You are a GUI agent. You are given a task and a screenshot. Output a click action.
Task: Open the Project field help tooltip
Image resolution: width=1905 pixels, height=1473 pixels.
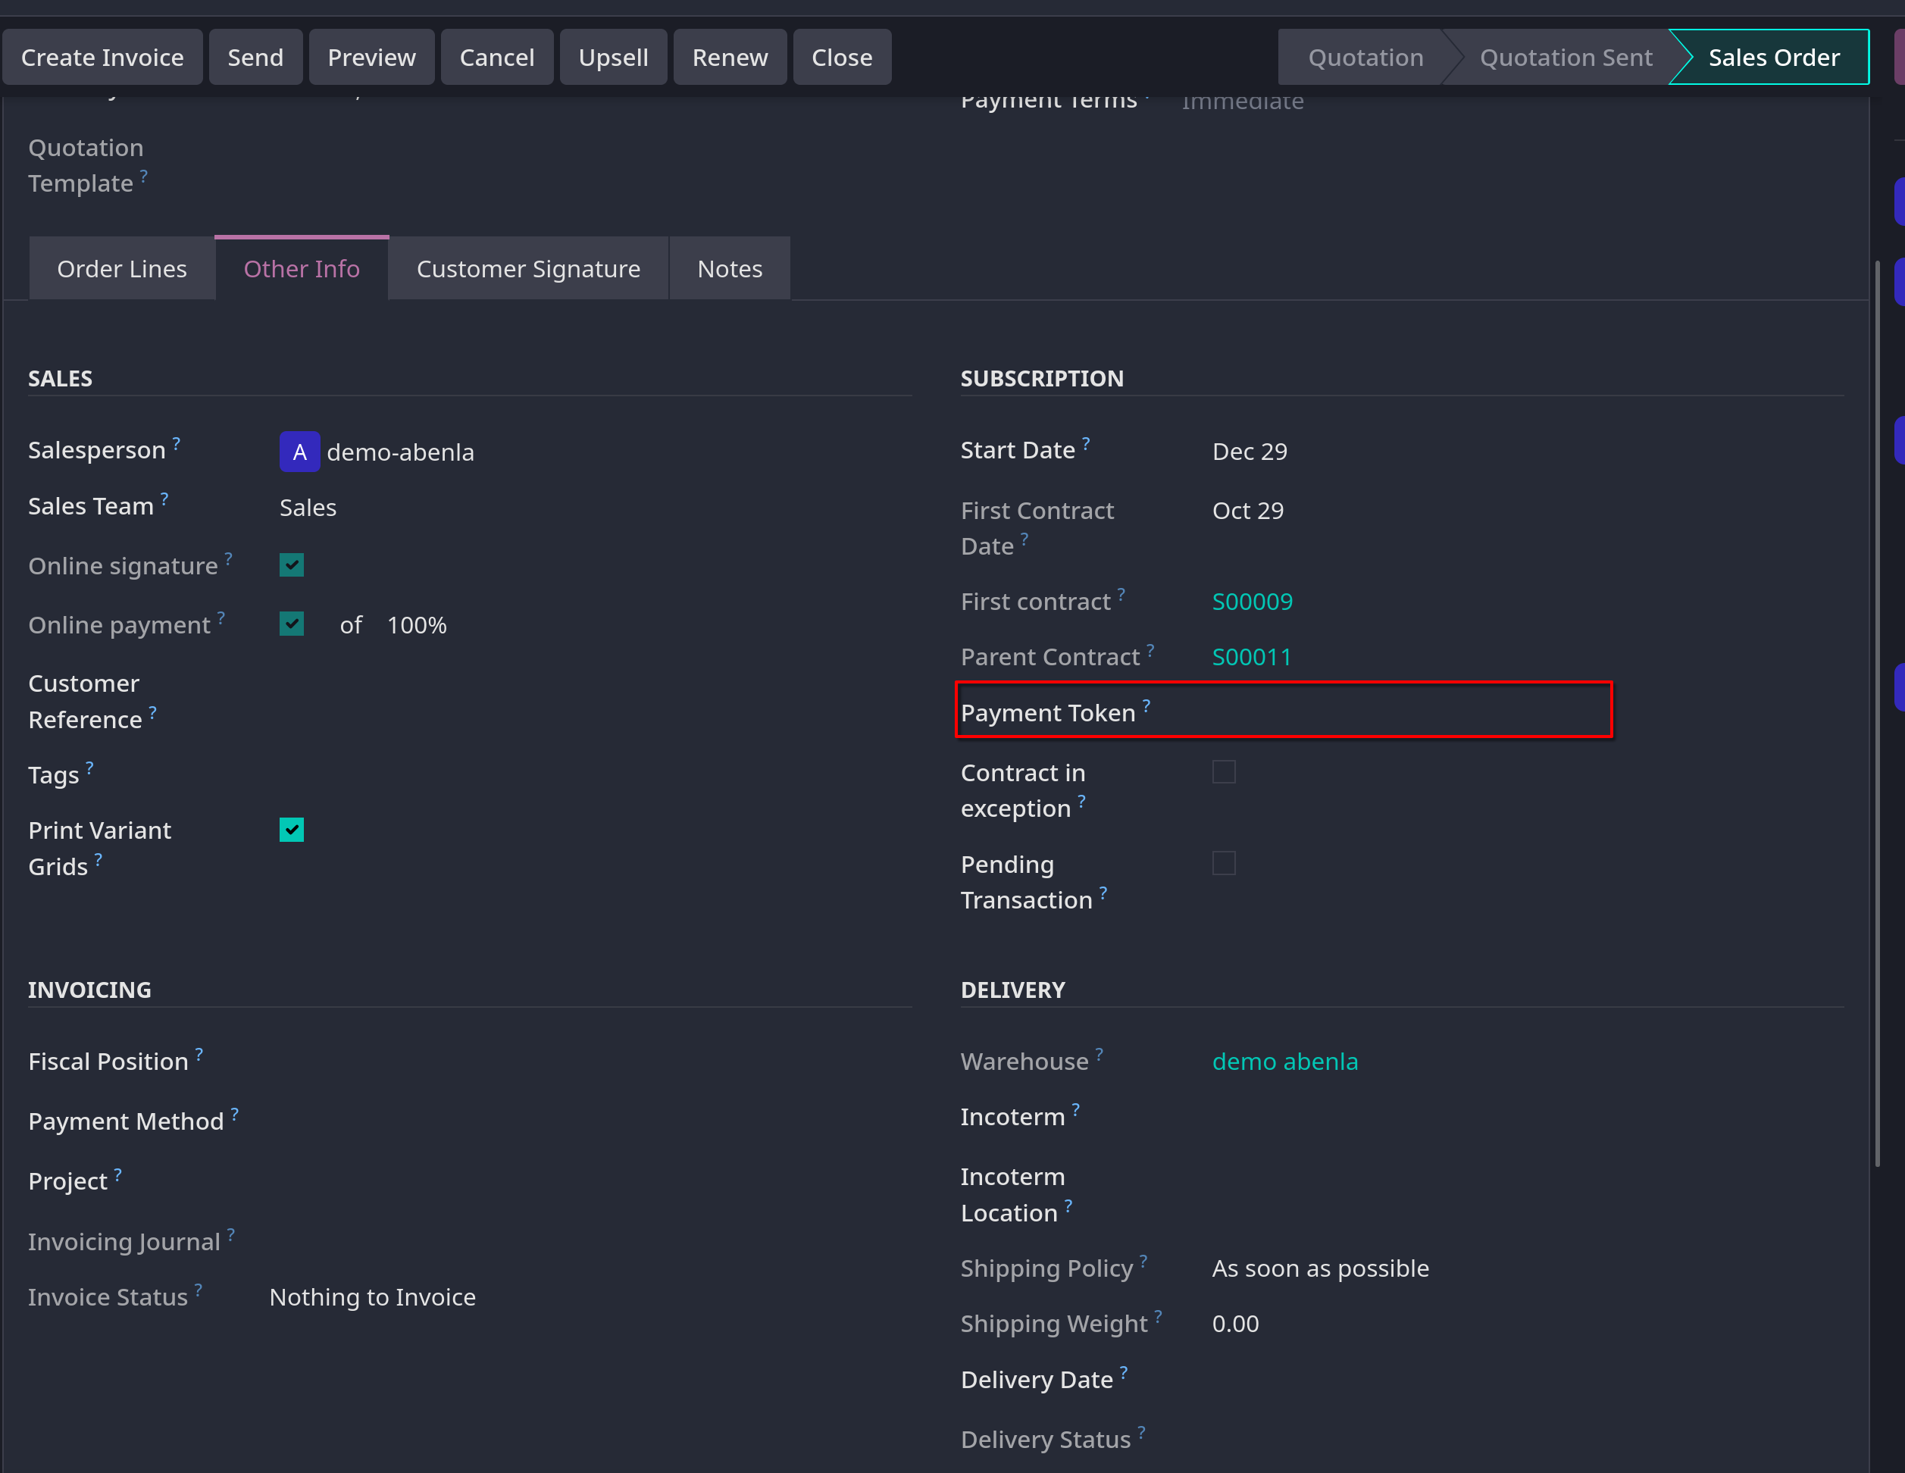click(x=117, y=1173)
